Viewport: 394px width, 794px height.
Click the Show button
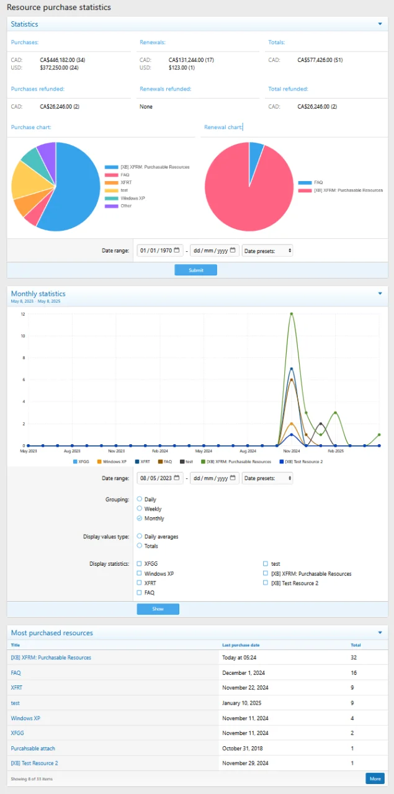158,609
